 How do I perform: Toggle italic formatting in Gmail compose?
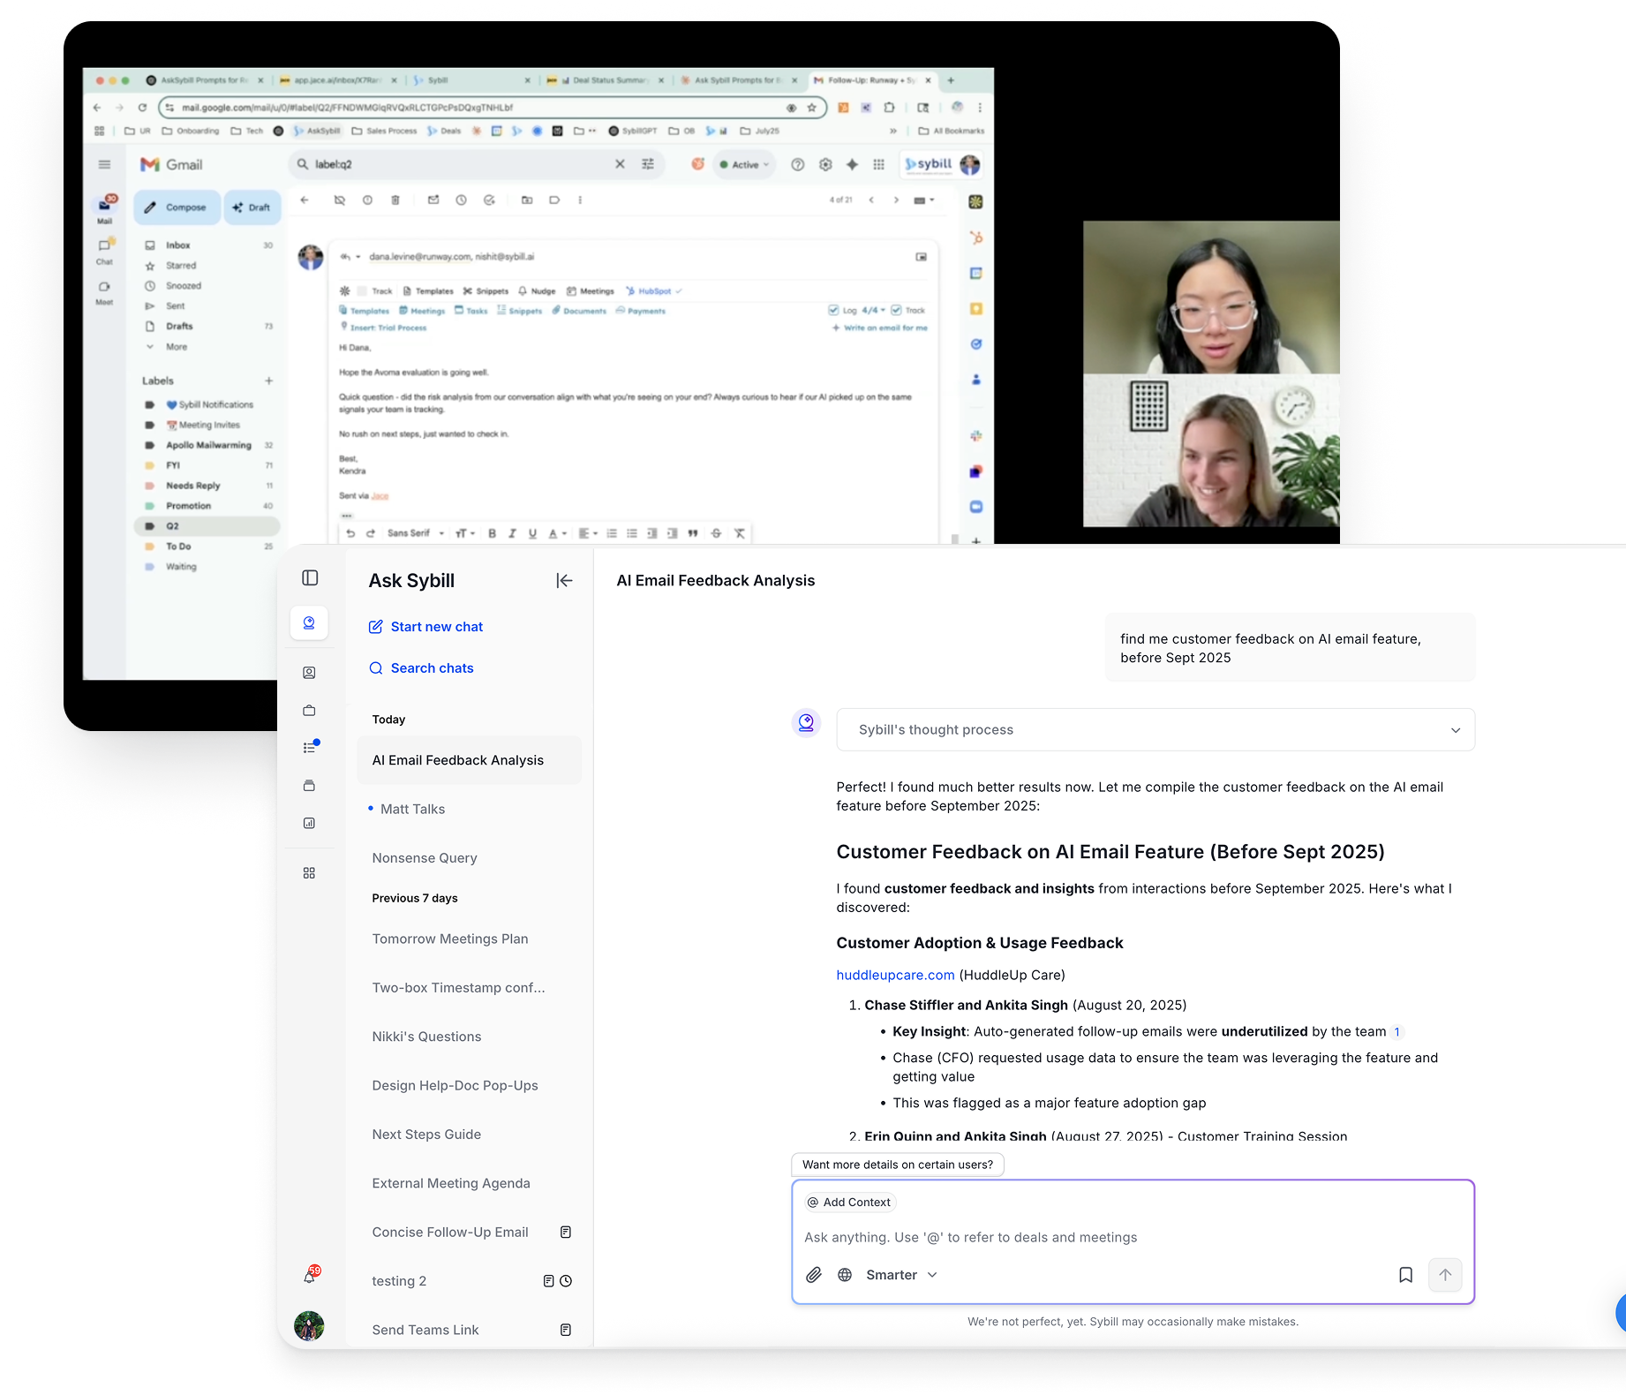(512, 533)
